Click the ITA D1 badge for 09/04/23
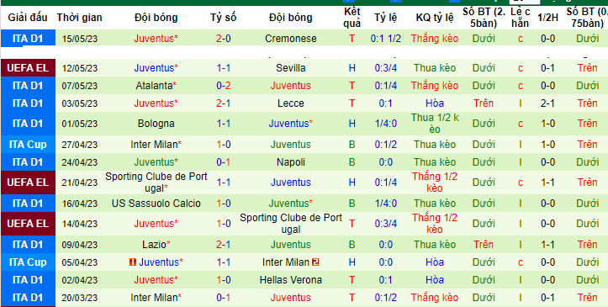The height and width of the screenshot is (307, 608). pos(28,245)
